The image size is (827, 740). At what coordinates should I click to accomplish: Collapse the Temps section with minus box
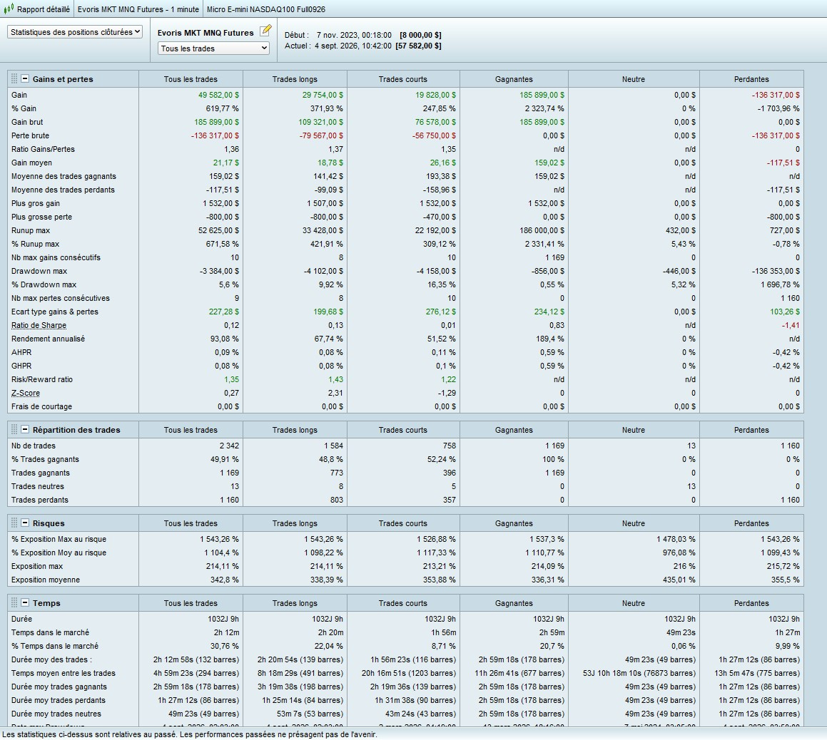click(x=25, y=602)
